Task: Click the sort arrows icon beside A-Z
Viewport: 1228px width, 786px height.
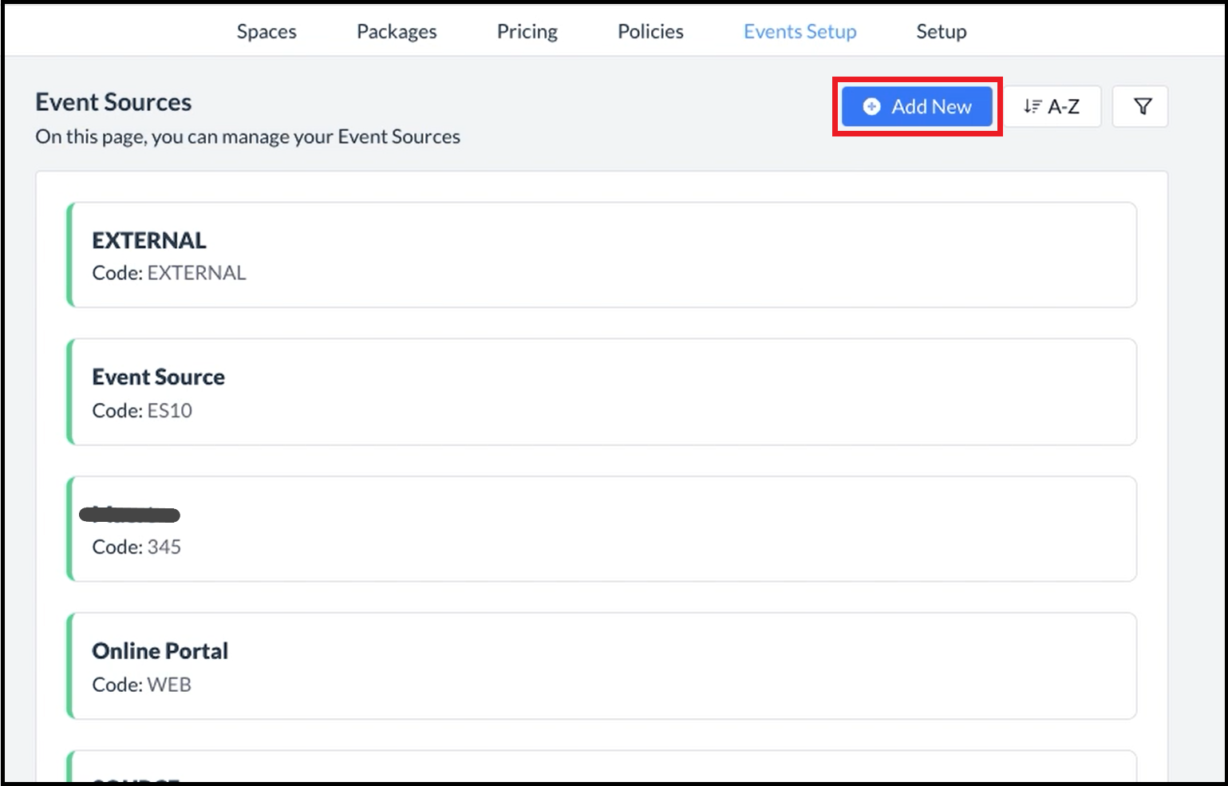Action: [x=1033, y=107]
